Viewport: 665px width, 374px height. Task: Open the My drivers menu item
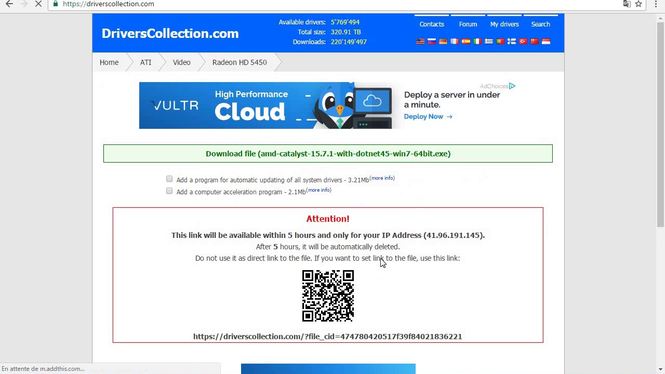pyautogui.click(x=504, y=24)
